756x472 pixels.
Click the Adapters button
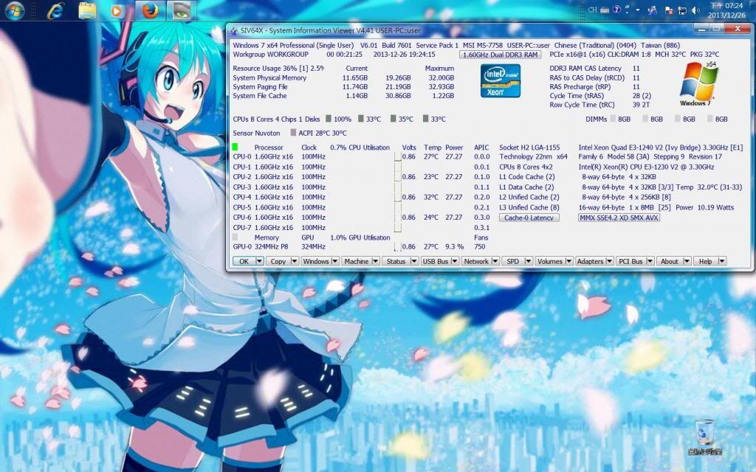(x=590, y=261)
